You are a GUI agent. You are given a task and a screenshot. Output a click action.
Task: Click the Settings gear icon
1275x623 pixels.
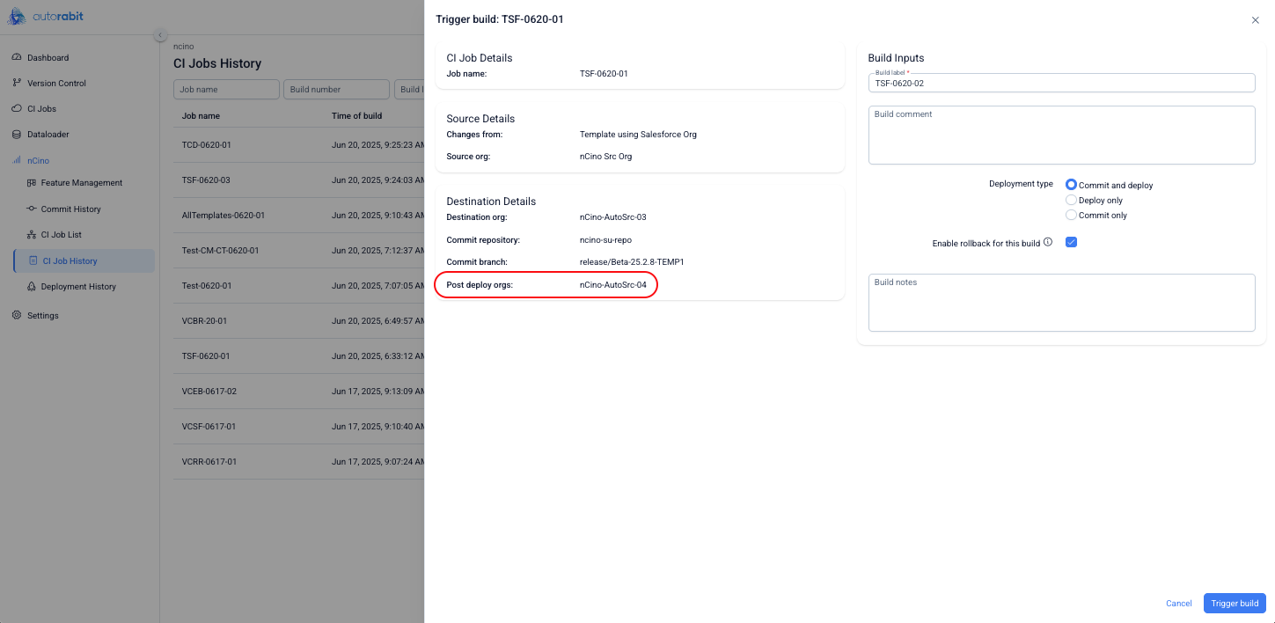pyautogui.click(x=17, y=315)
